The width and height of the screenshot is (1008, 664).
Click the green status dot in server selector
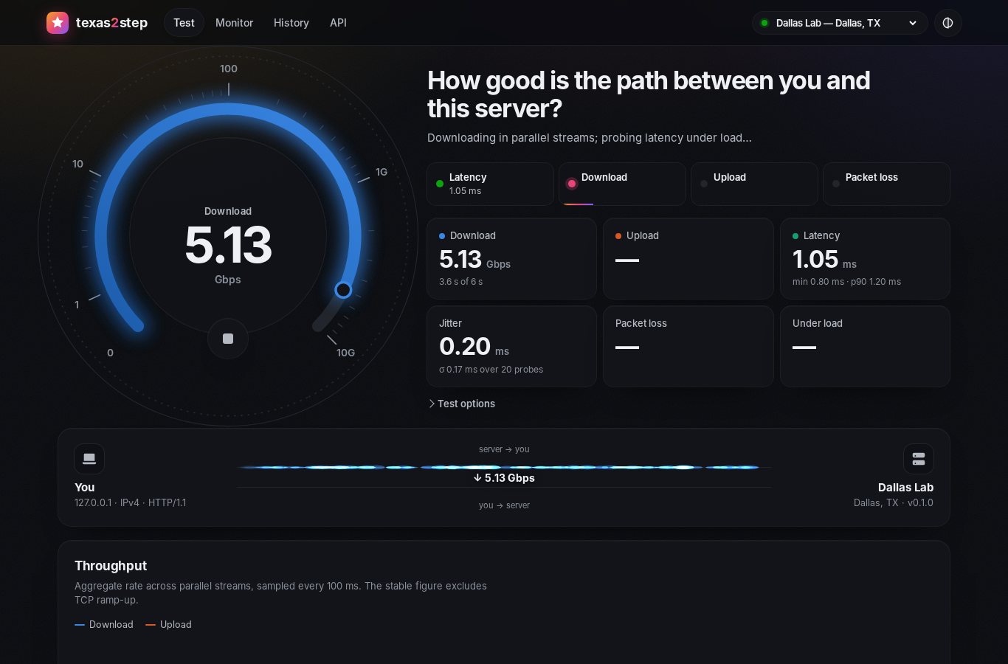click(x=764, y=23)
